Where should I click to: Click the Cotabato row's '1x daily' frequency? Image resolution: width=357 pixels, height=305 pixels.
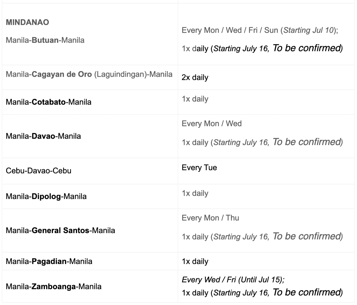195,99
